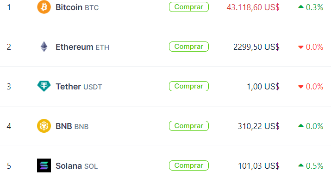Open the Solana SOL name link
Screen dimensions: 331x183
pos(77,166)
